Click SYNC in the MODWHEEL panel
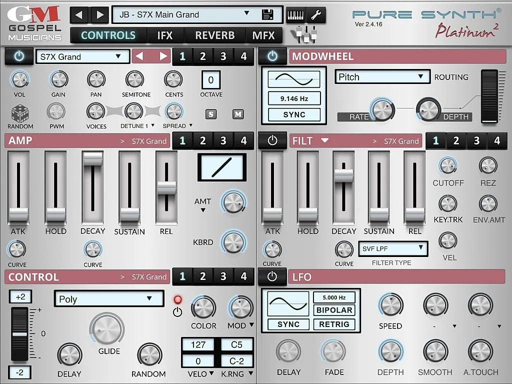Image resolution: width=512 pixels, height=384 pixels. tap(294, 114)
